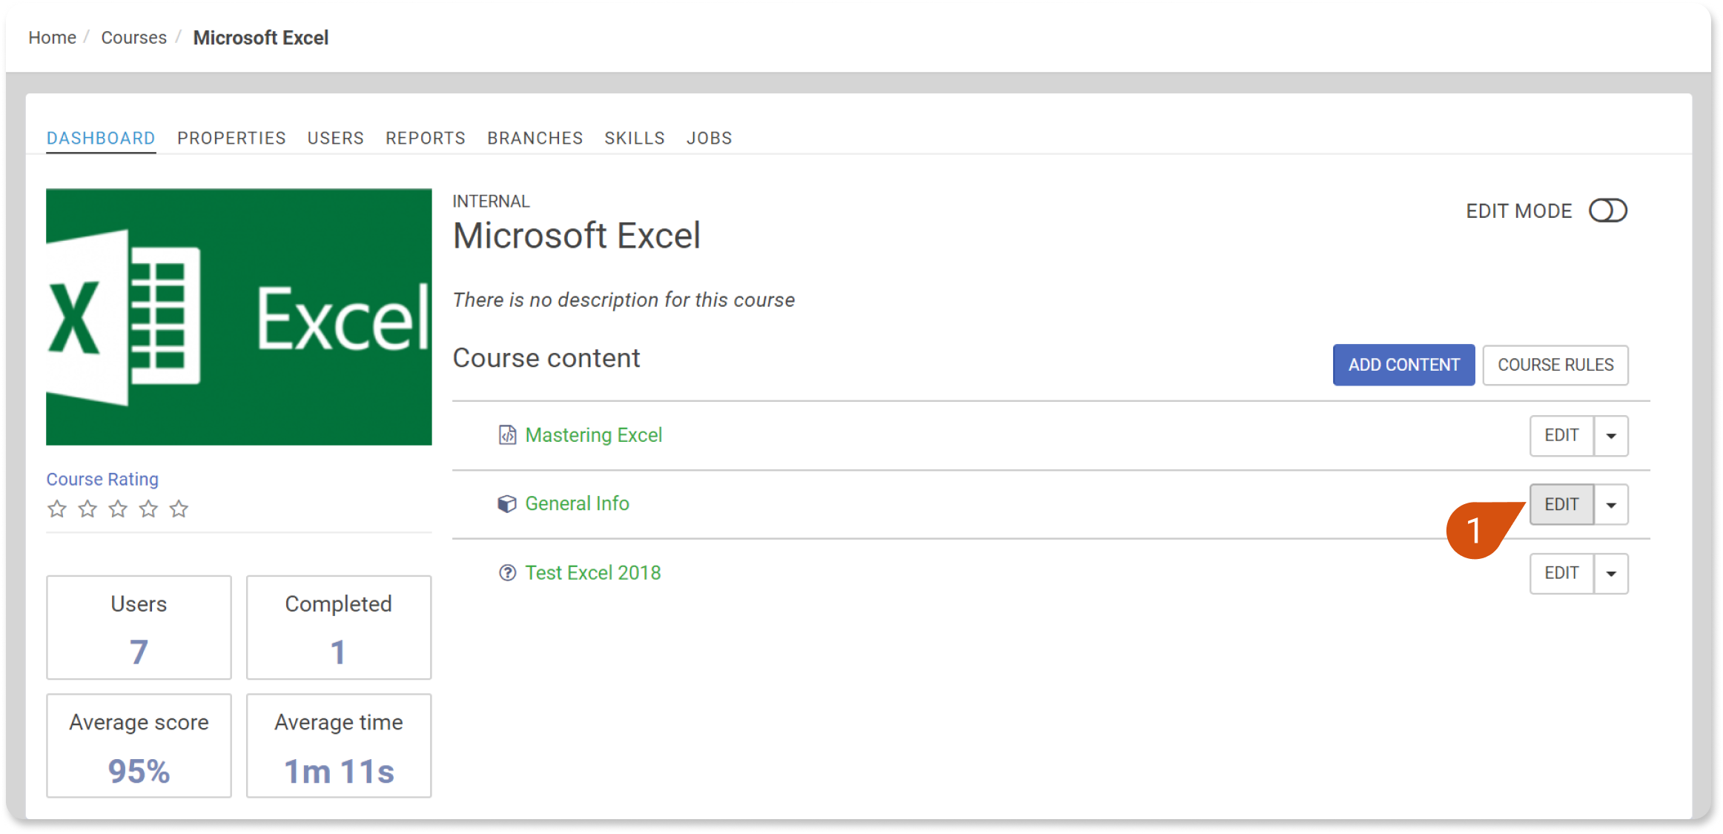Open the Mastering Excel link
The image size is (1723, 834).
point(594,435)
